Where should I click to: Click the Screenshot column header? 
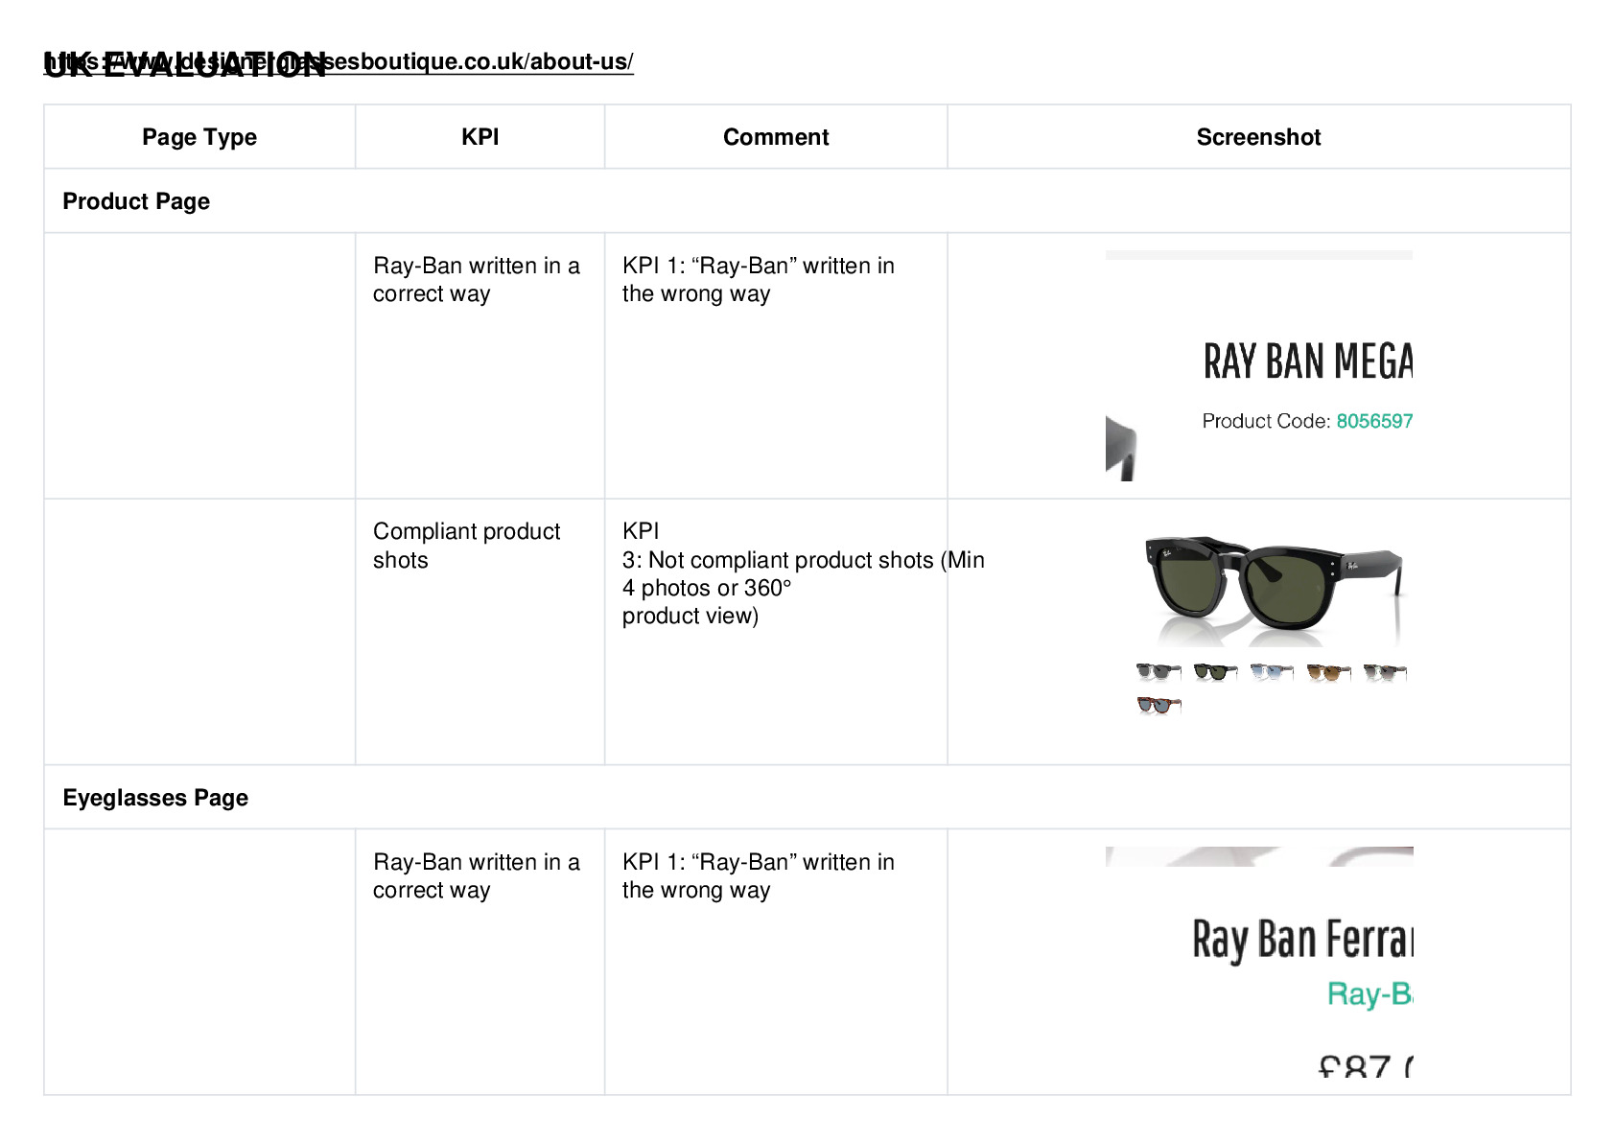pyautogui.click(x=1258, y=137)
